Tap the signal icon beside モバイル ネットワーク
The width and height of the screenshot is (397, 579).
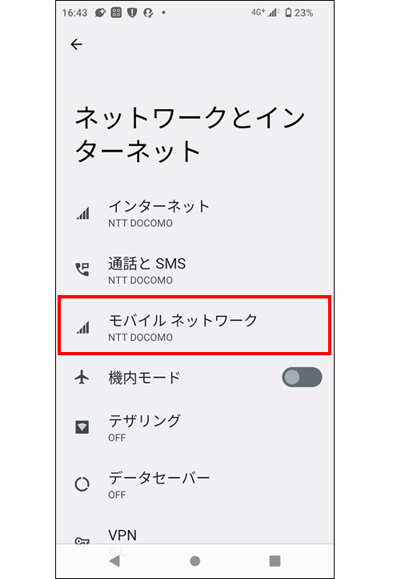tap(83, 327)
